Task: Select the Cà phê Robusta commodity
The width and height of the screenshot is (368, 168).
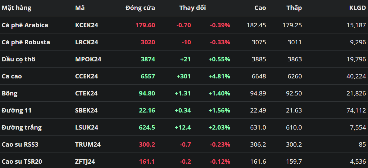Action: click(x=26, y=42)
